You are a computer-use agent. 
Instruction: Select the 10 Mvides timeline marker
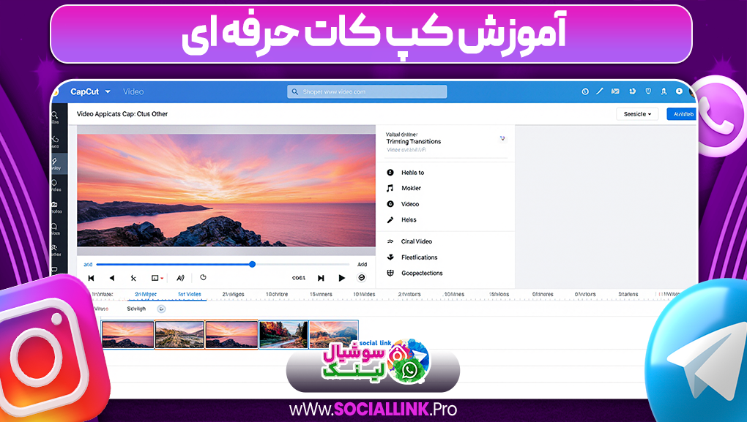[x=364, y=294]
